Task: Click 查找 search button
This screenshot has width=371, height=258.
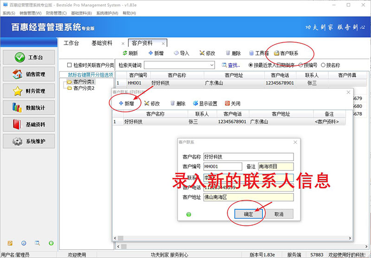Action: (x=231, y=65)
